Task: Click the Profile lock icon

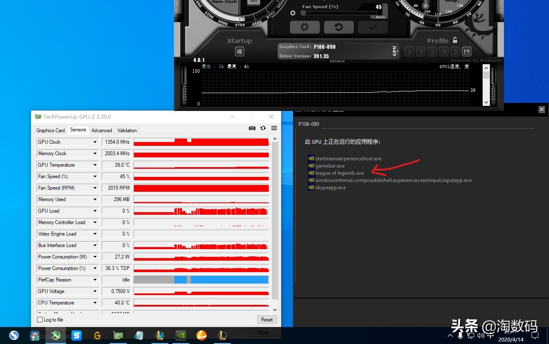Action: 455,40
